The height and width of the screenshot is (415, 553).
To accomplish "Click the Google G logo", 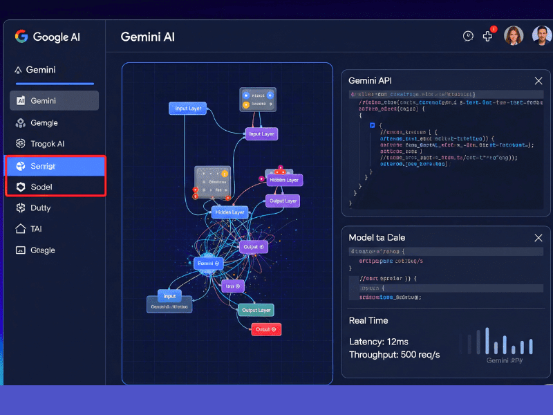I will point(21,37).
